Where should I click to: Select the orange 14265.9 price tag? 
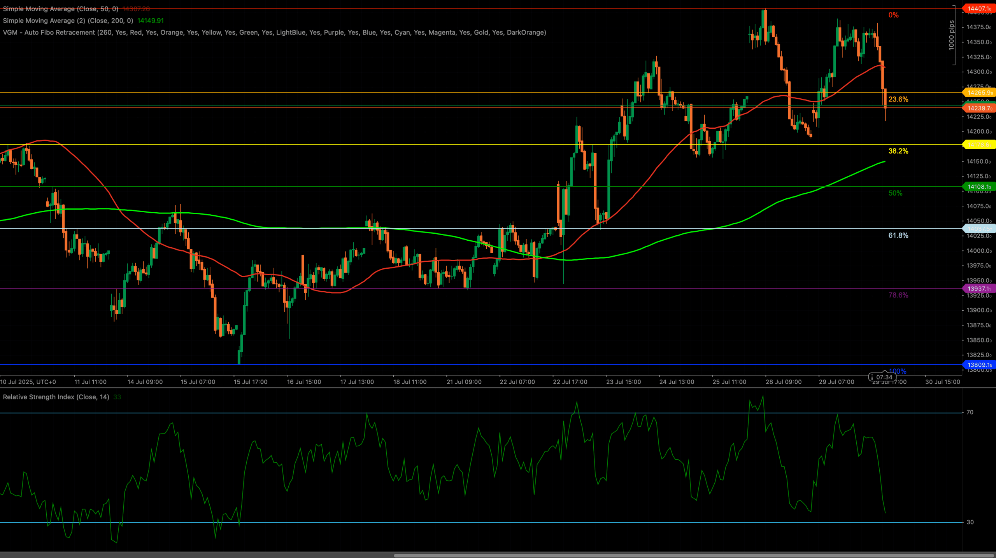pyautogui.click(x=979, y=93)
